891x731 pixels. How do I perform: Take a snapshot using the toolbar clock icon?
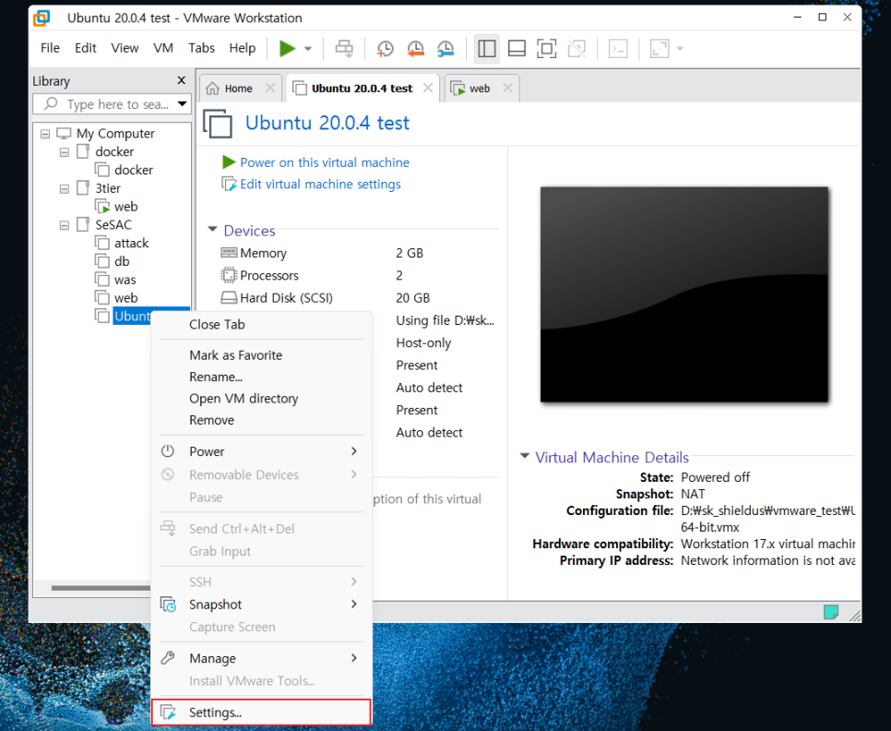385,49
